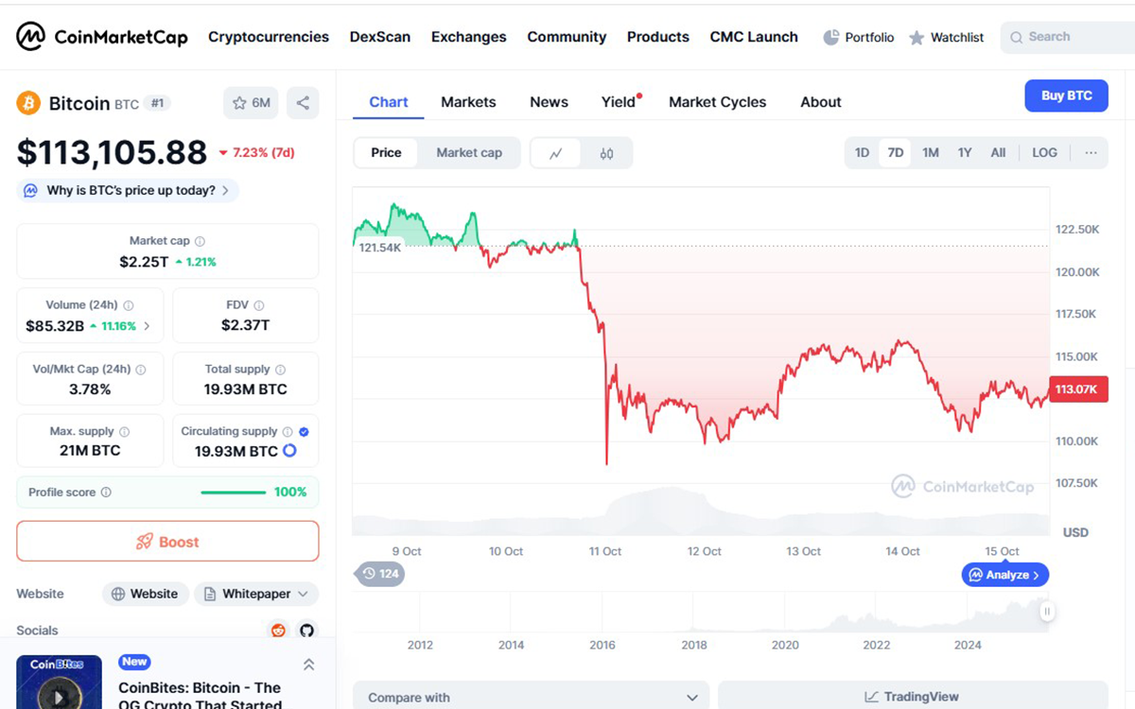Open more timeframe options with ellipsis
Viewport: 1135px width, 709px height.
pyautogui.click(x=1091, y=152)
